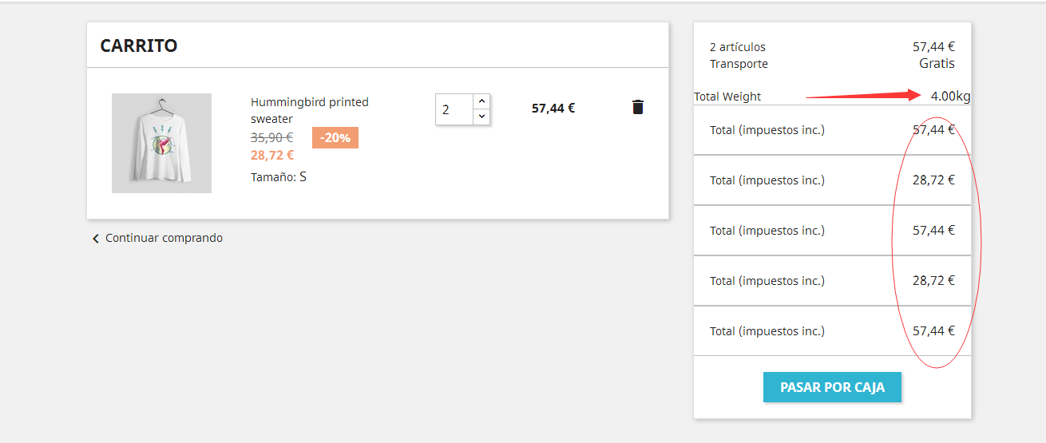Delete the sweater using the trash icon
Image resolution: width=1046 pixels, height=443 pixels.
point(637,107)
